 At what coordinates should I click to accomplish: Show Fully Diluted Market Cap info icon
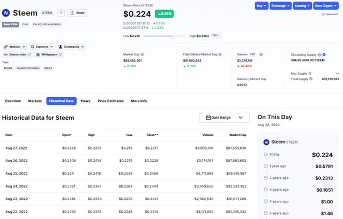click(x=220, y=54)
